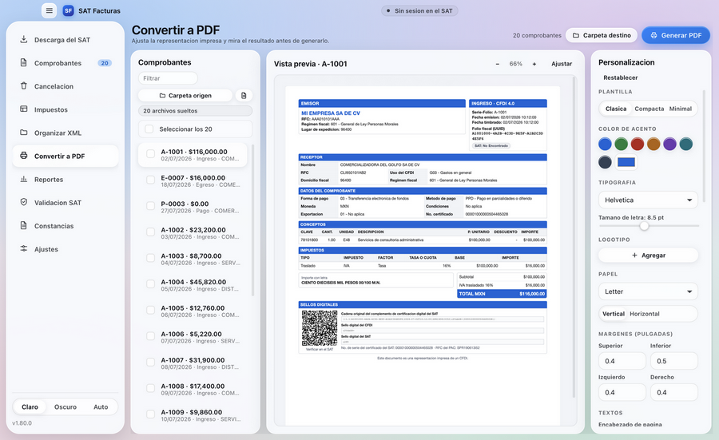The width and height of the screenshot is (719, 440).
Task: Select the Clasica template tab
Action: click(x=616, y=109)
